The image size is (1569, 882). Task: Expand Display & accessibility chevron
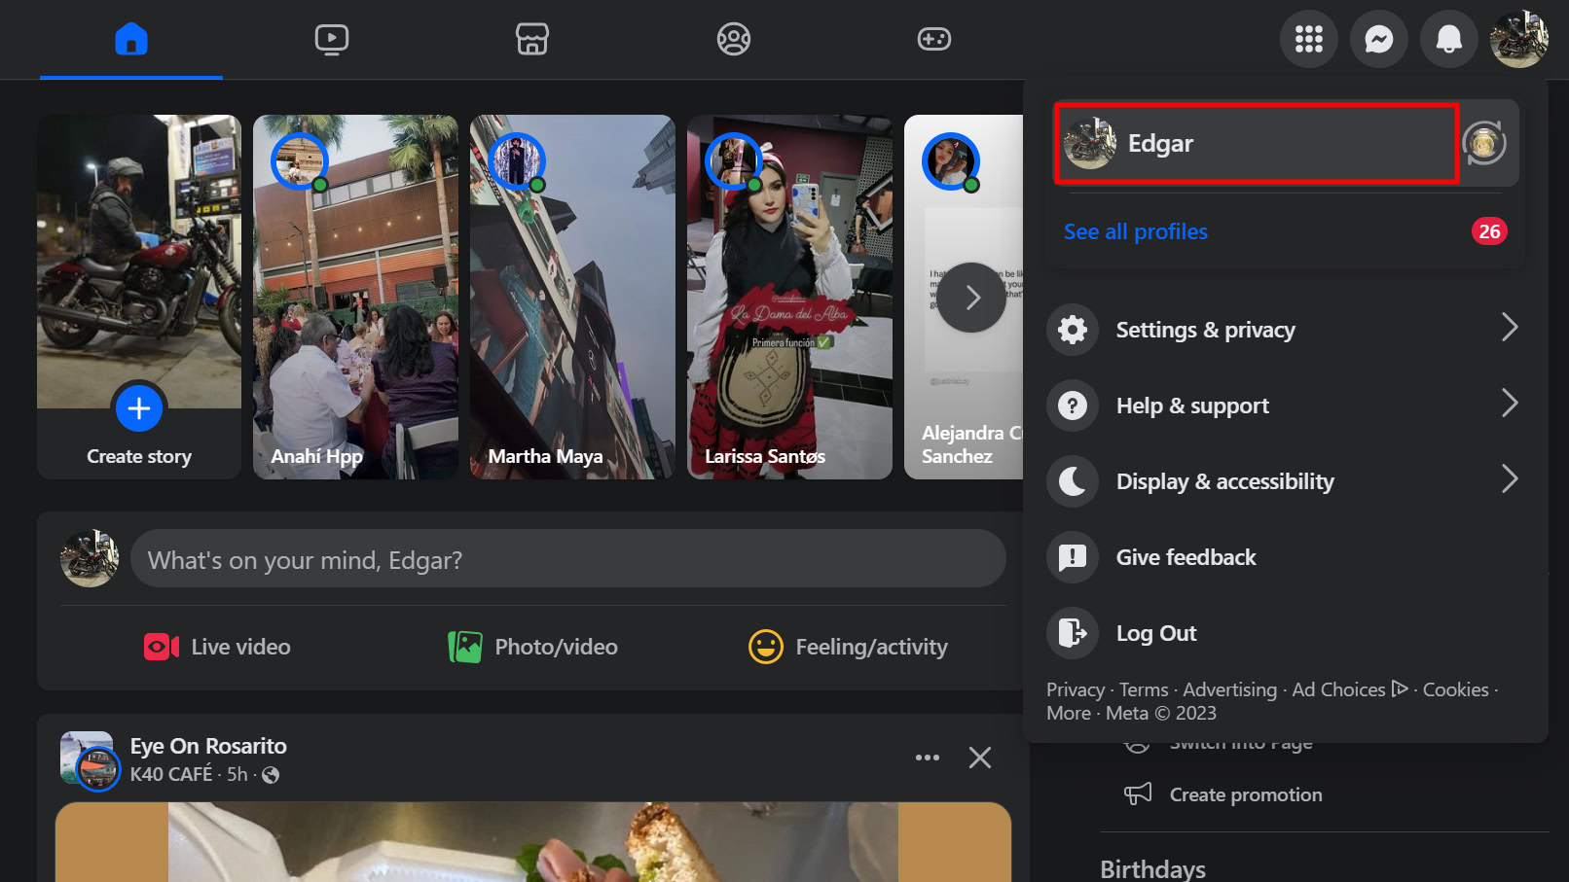pyautogui.click(x=1510, y=479)
